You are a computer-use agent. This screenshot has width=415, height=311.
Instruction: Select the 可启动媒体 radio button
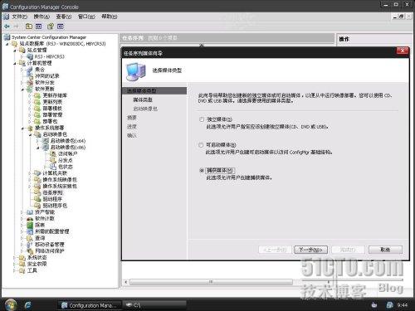(x=202, y=145)
